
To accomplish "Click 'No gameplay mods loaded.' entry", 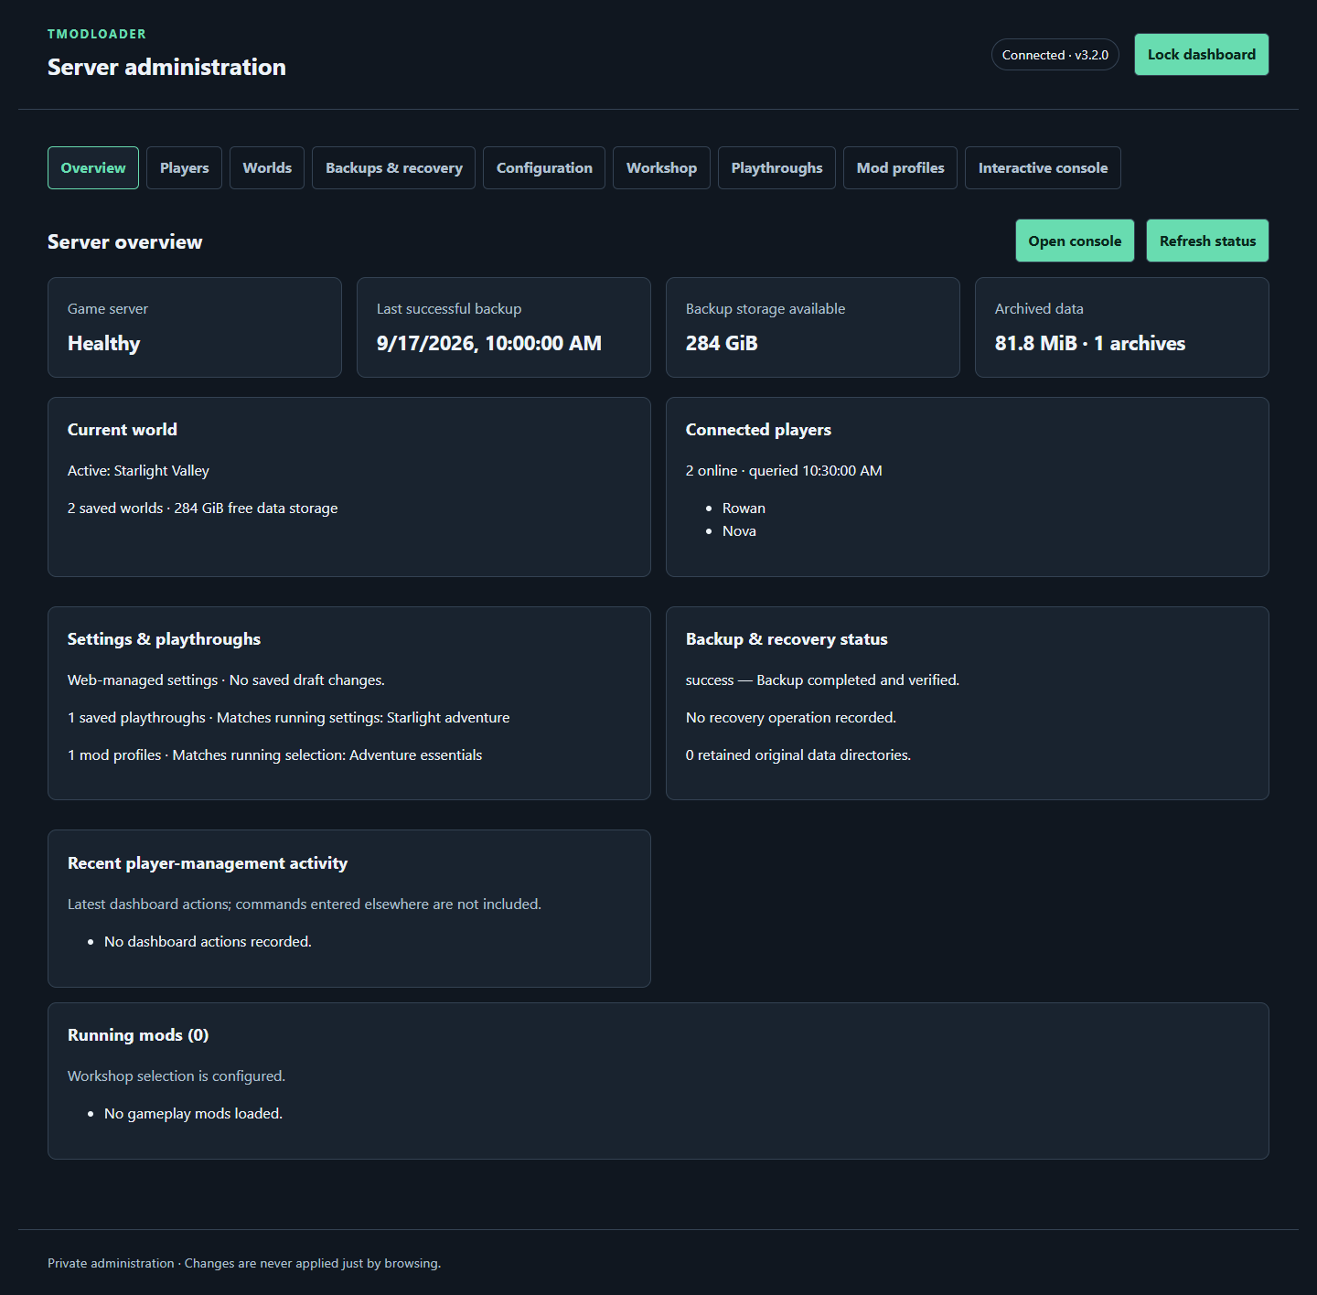I will [193, 1114].
